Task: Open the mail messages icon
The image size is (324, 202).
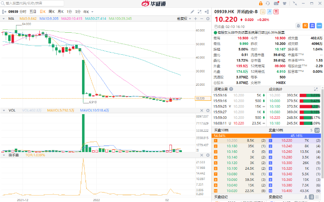Action: click(276, 3)
